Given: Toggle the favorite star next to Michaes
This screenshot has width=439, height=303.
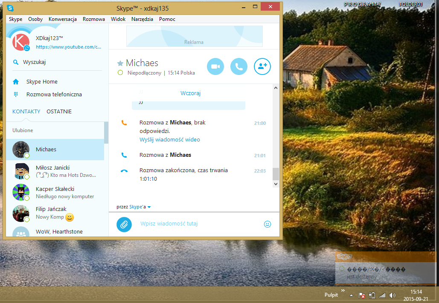Looking at the screenshot, I should tap(120, 63).
